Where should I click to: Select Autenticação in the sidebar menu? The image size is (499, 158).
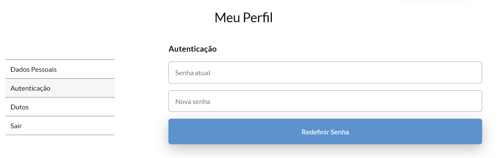pyautogui.click(x=31, y=88)
